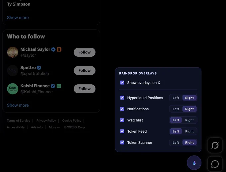Move Watchlist overlay to Right
The image size is (226, 172).
(x=189, y=120)
